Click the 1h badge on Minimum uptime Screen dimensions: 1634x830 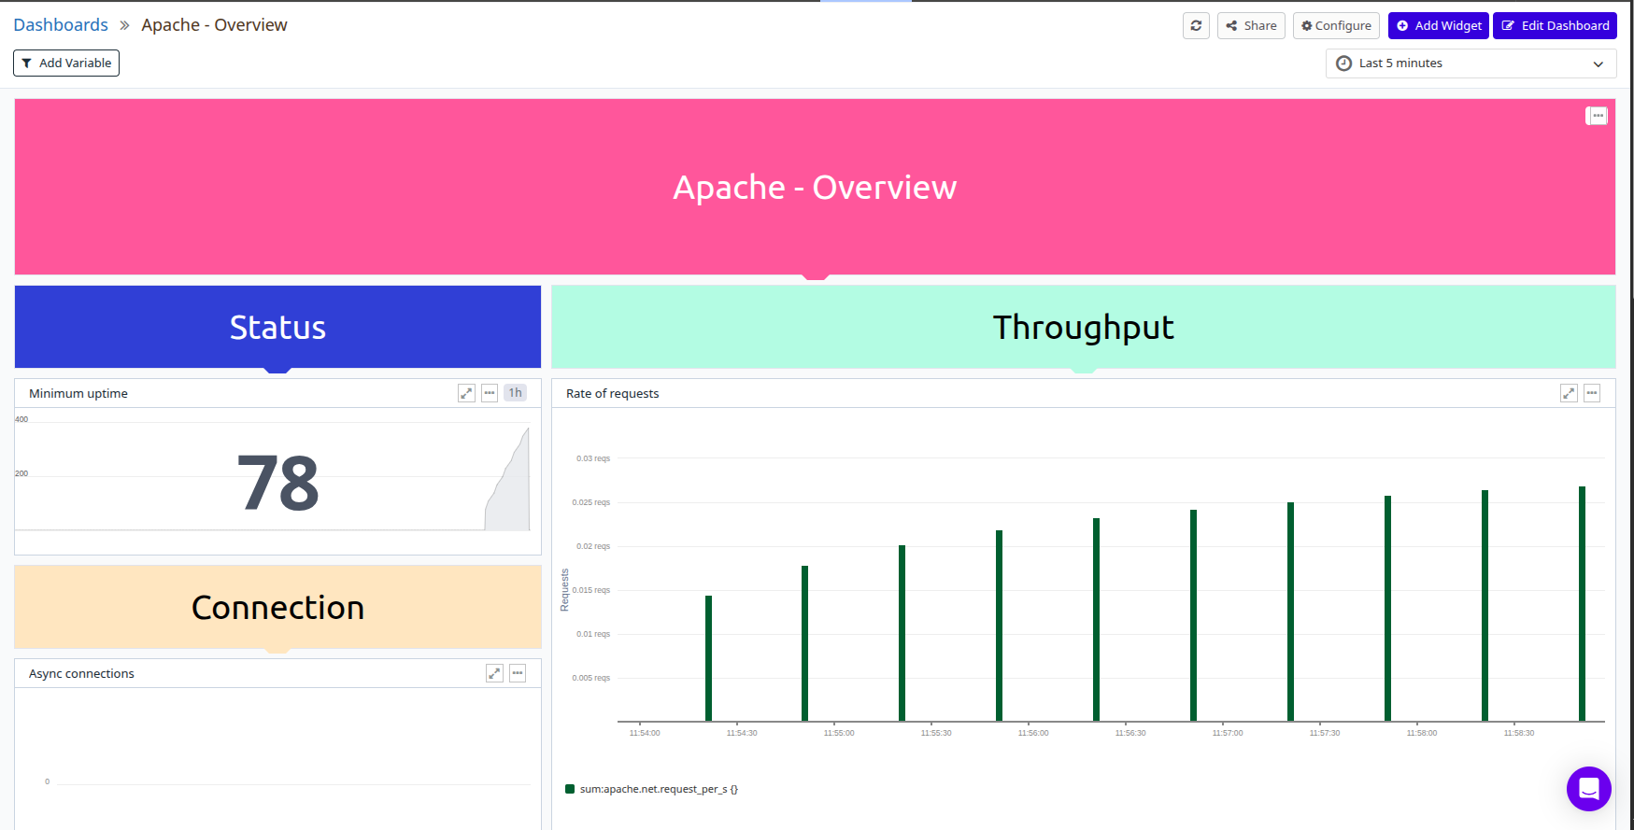point(515,393)
